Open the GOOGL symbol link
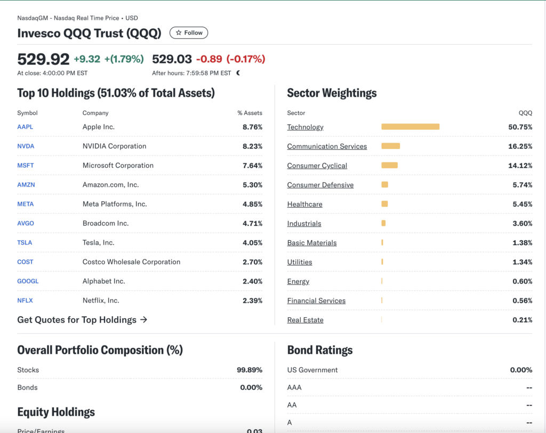This screenshot has height=433, width=546. [28, 281]
